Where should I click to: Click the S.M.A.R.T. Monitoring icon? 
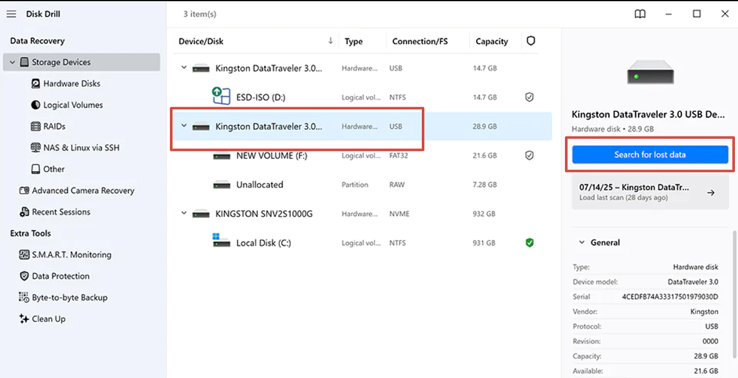[25, 254]
